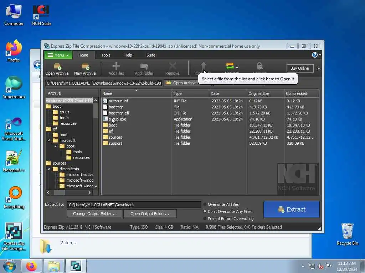Click the Extract To path field
The width and height of the screenshot is (365, 273).
coord(134,204)
